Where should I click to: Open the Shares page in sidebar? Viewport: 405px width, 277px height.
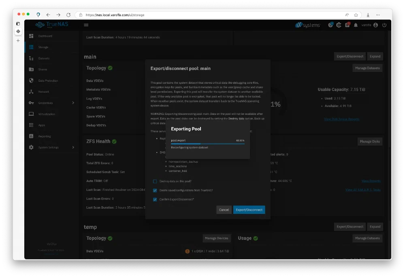pyautogui.click(x=51, y=70)
